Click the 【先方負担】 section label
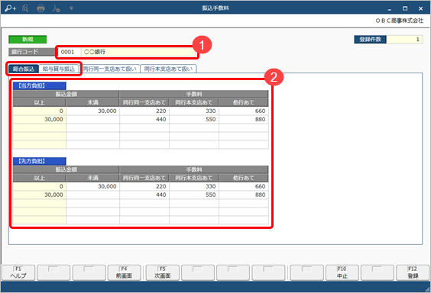This screenshot has width=431, height=293. (39, 161)
